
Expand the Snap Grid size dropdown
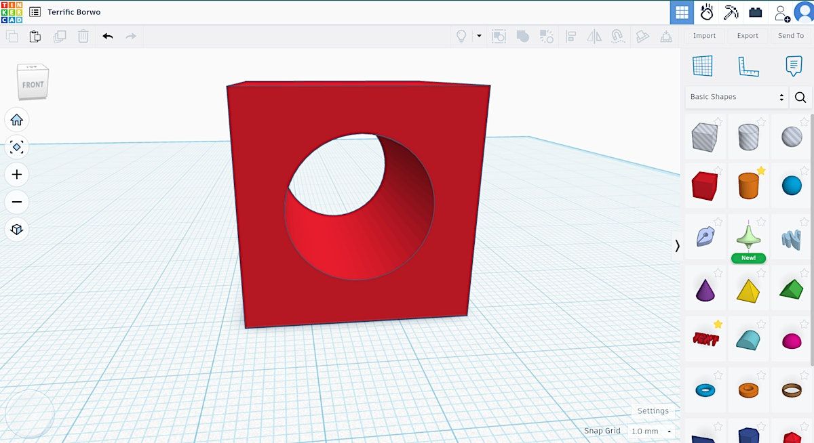pyautogui.click(x=651, y=431)
